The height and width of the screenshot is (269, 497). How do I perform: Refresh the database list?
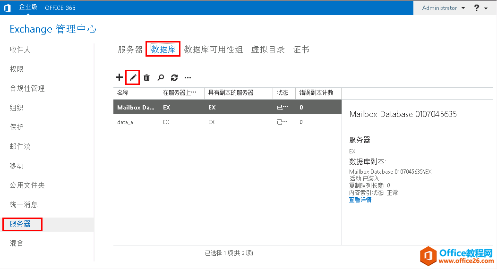(x=174, y=77)
